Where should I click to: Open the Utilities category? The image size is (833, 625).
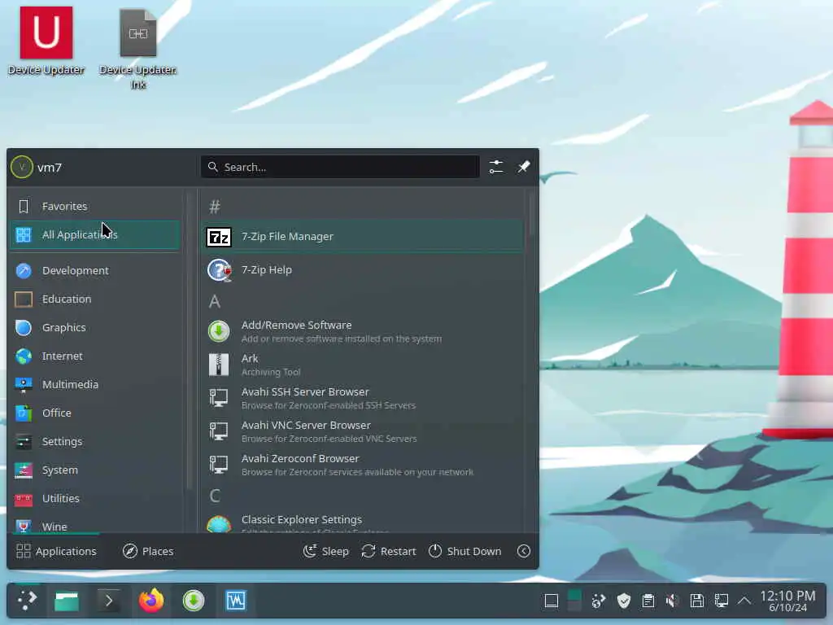pyautogui.click(x=95, y=499)
